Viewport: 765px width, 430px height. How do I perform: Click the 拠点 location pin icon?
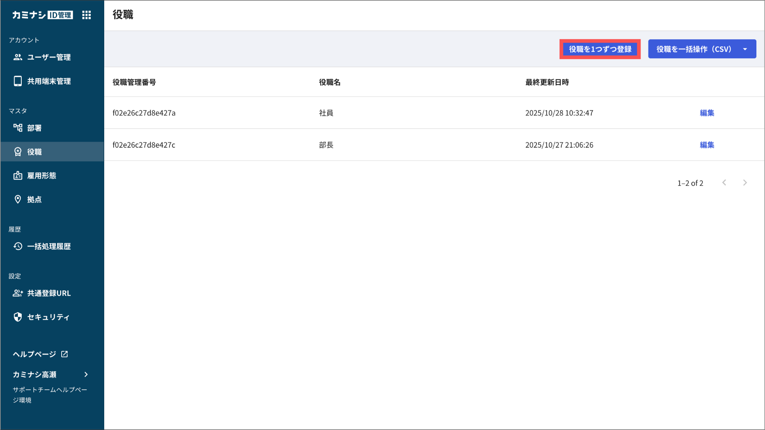18,199
